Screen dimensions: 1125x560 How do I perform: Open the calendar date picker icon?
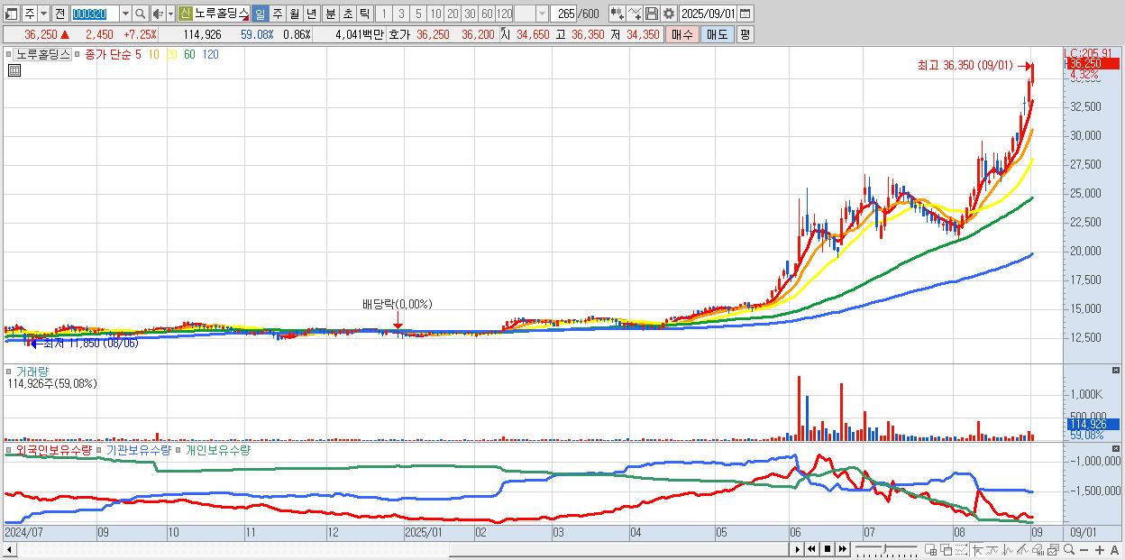pyautogui.click(x=745, y=14)
